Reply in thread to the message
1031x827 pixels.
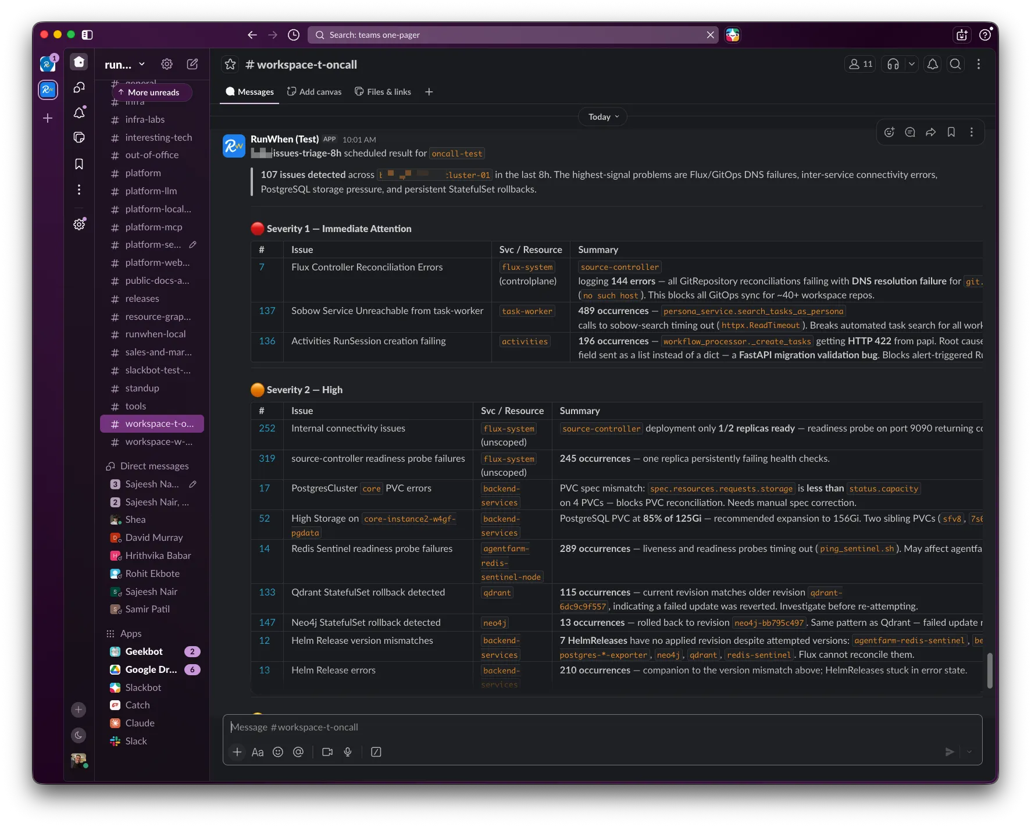pos(910,133)
